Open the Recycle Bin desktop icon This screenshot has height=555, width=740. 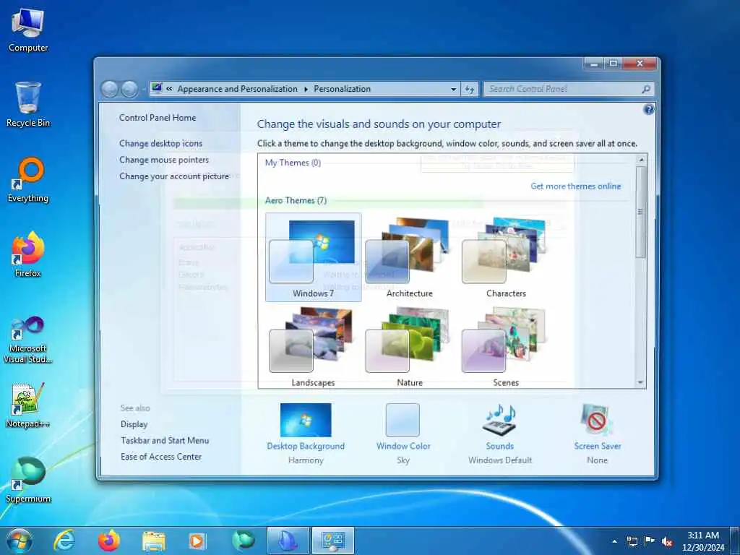pyautogui.click(x=28, y=105)
